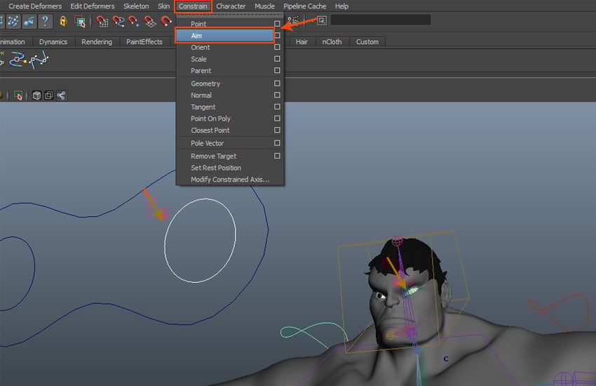This screenshot has height=386, width=596.
Task: Switch to the PaintEffects shelf tab
Action: pyautogui.click(x=144, y=42)
